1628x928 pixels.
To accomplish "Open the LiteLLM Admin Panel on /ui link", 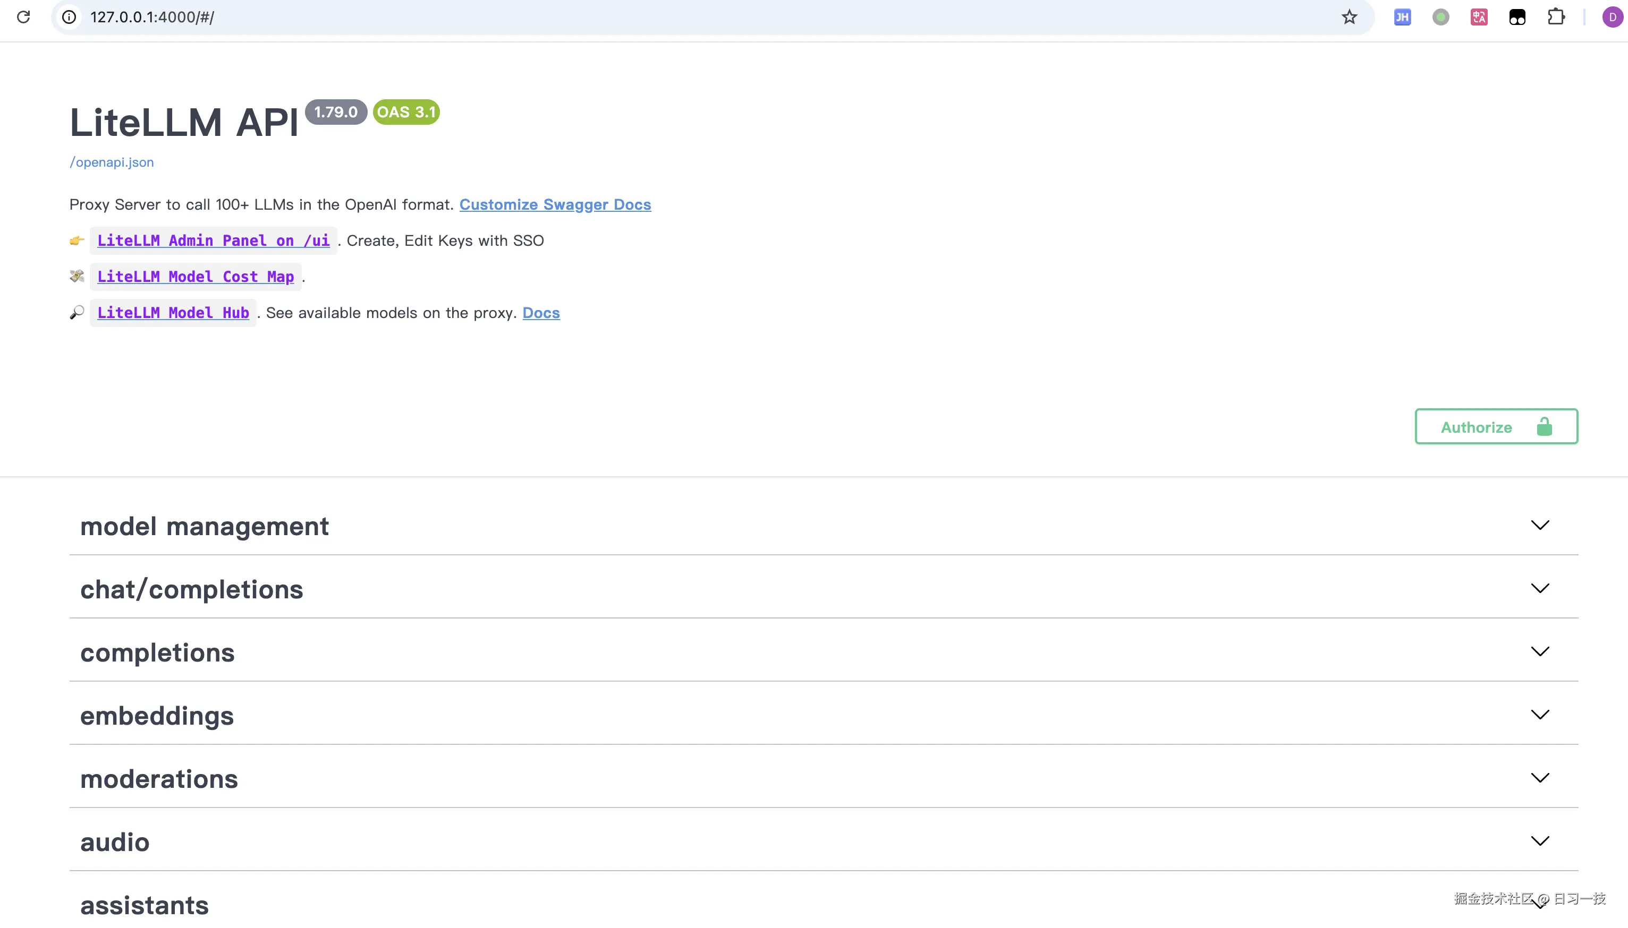I will (x=213, y=241).
